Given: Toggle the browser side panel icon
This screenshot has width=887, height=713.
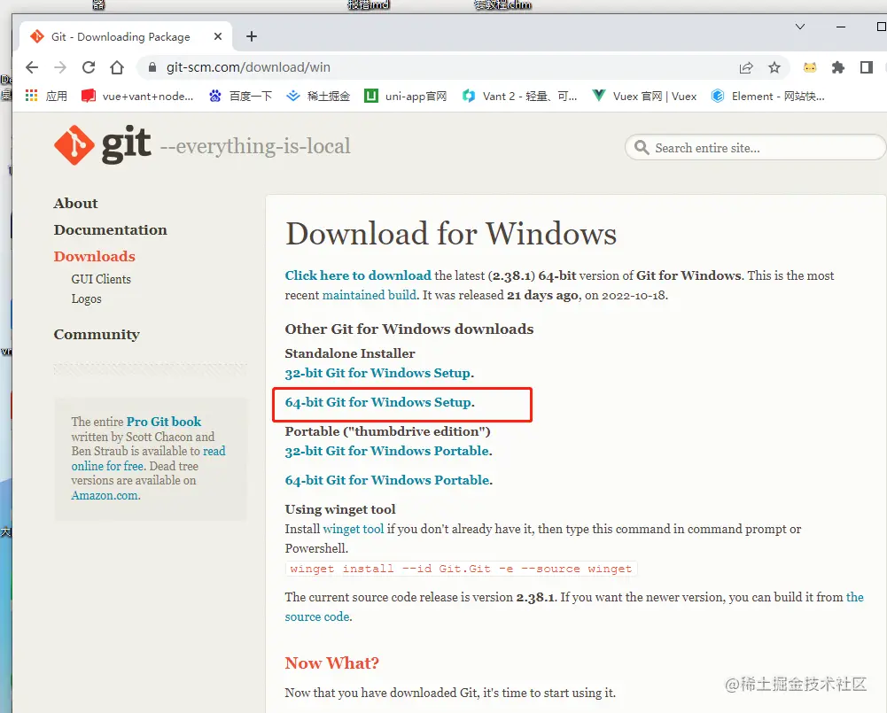Looking at the screenshot, I should [866, 68].
